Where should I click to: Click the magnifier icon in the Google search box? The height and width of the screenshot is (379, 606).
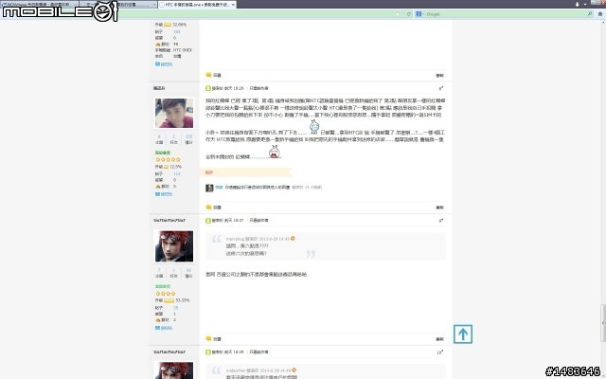pyautogui.click(x=590, y=14)
